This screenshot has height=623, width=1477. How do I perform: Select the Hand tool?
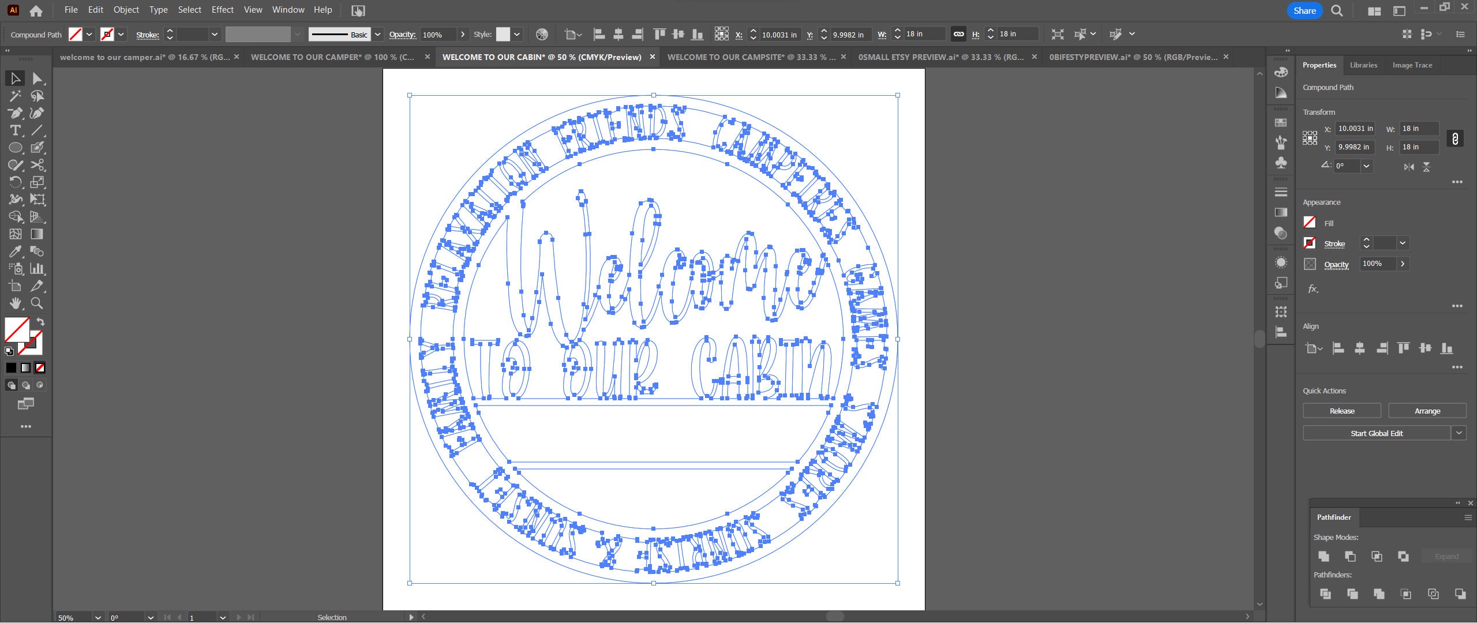point(14,303)
